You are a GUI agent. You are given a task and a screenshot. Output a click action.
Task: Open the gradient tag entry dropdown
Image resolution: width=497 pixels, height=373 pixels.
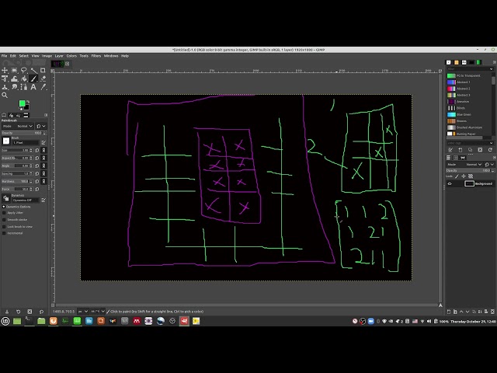coord(492,143)
